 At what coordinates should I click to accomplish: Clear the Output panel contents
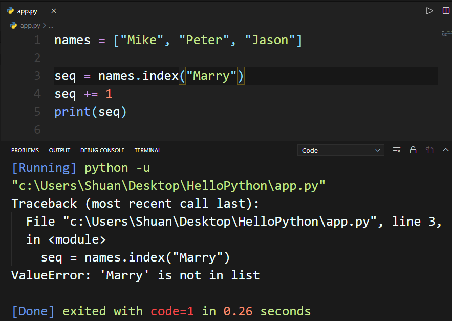click(x=396, y=150)
